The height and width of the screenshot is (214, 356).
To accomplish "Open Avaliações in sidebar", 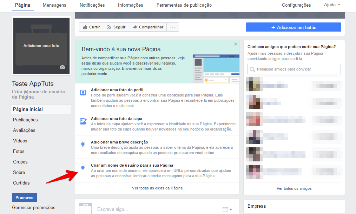I will pos(24,130).
